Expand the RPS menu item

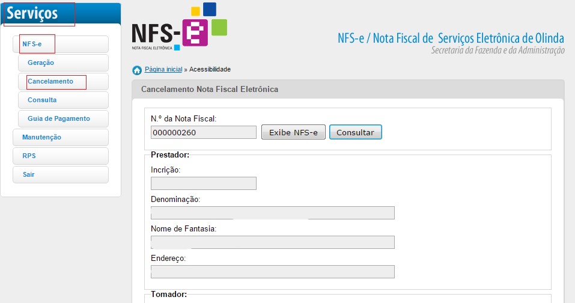tap(60, 156)
